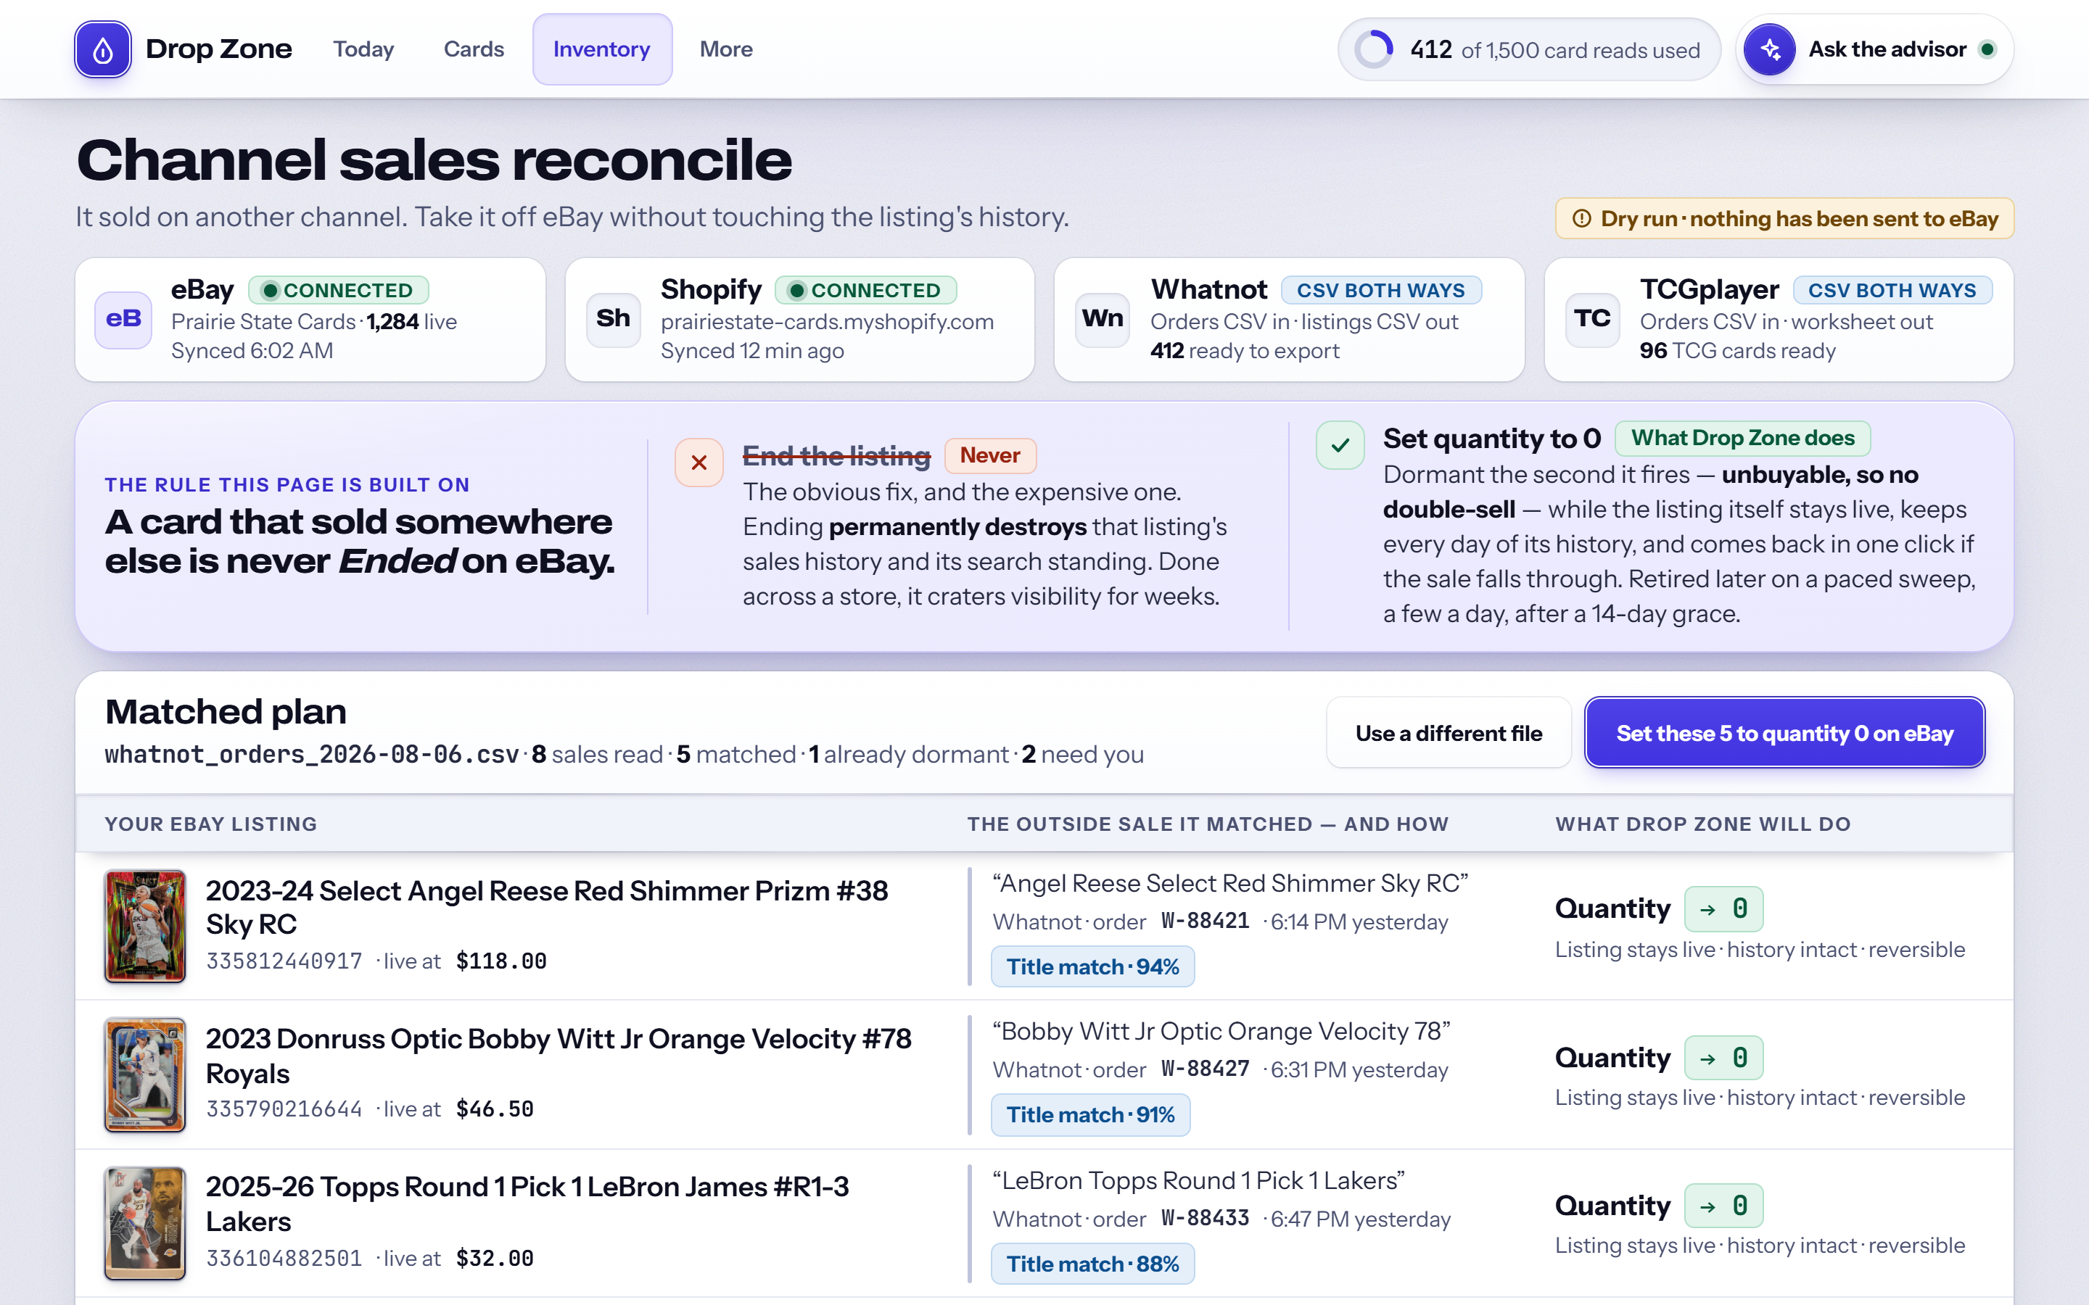Click the whatnot_orders_2026-08-06.csv filename

(x=312, y=754)
